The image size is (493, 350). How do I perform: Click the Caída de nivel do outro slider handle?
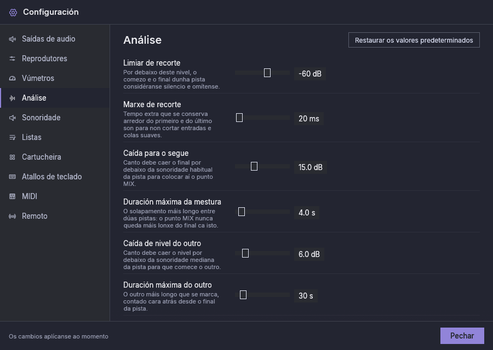tap(245, 253)
